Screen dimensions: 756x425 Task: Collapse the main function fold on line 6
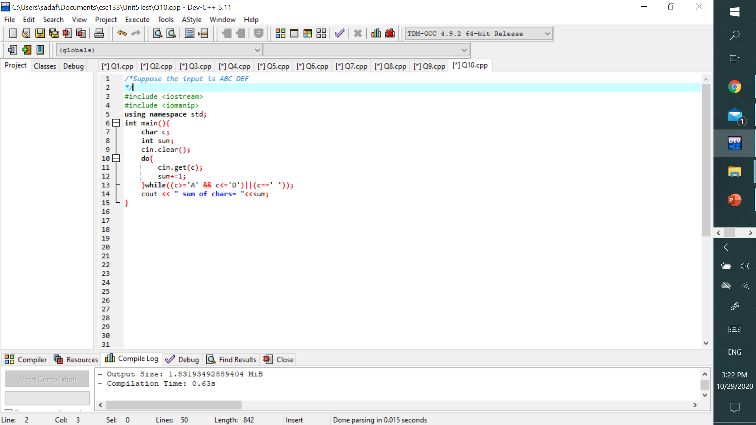[x=116, y=123]
